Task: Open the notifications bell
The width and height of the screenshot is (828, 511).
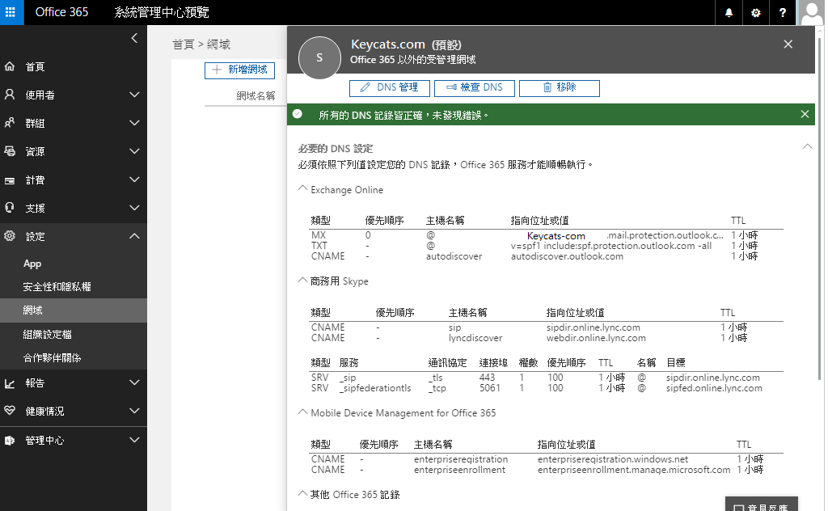Action: (x=729, y=13)
